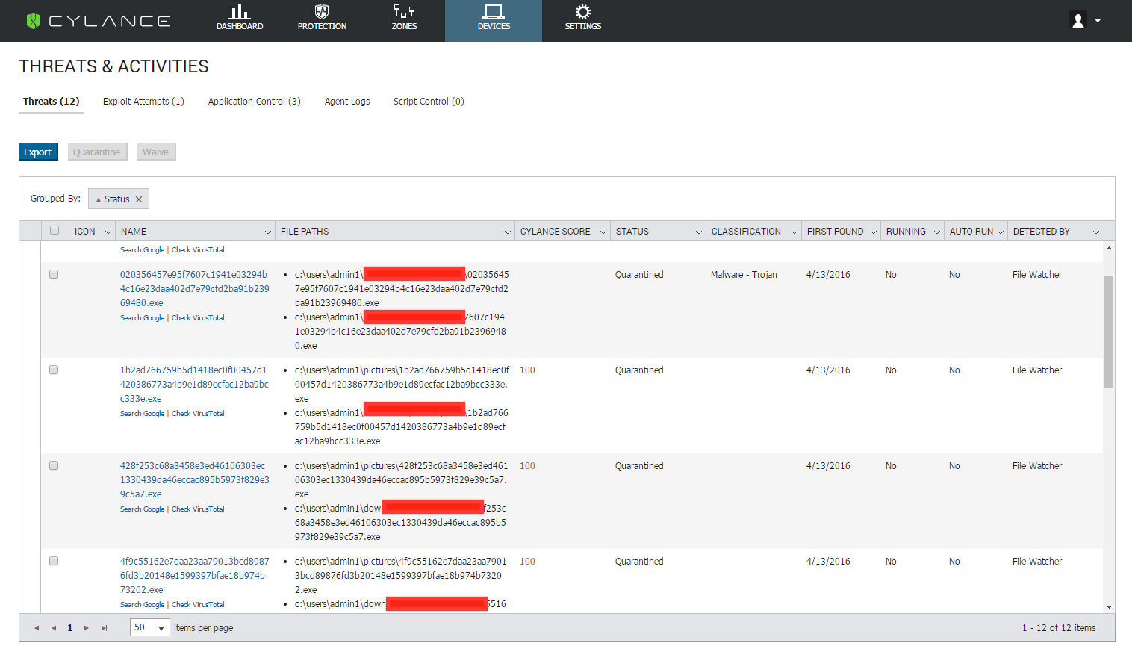1132x655 pixels.
Task: Check the row for 020356457e95f7607c threat
Action: point(54,274)
